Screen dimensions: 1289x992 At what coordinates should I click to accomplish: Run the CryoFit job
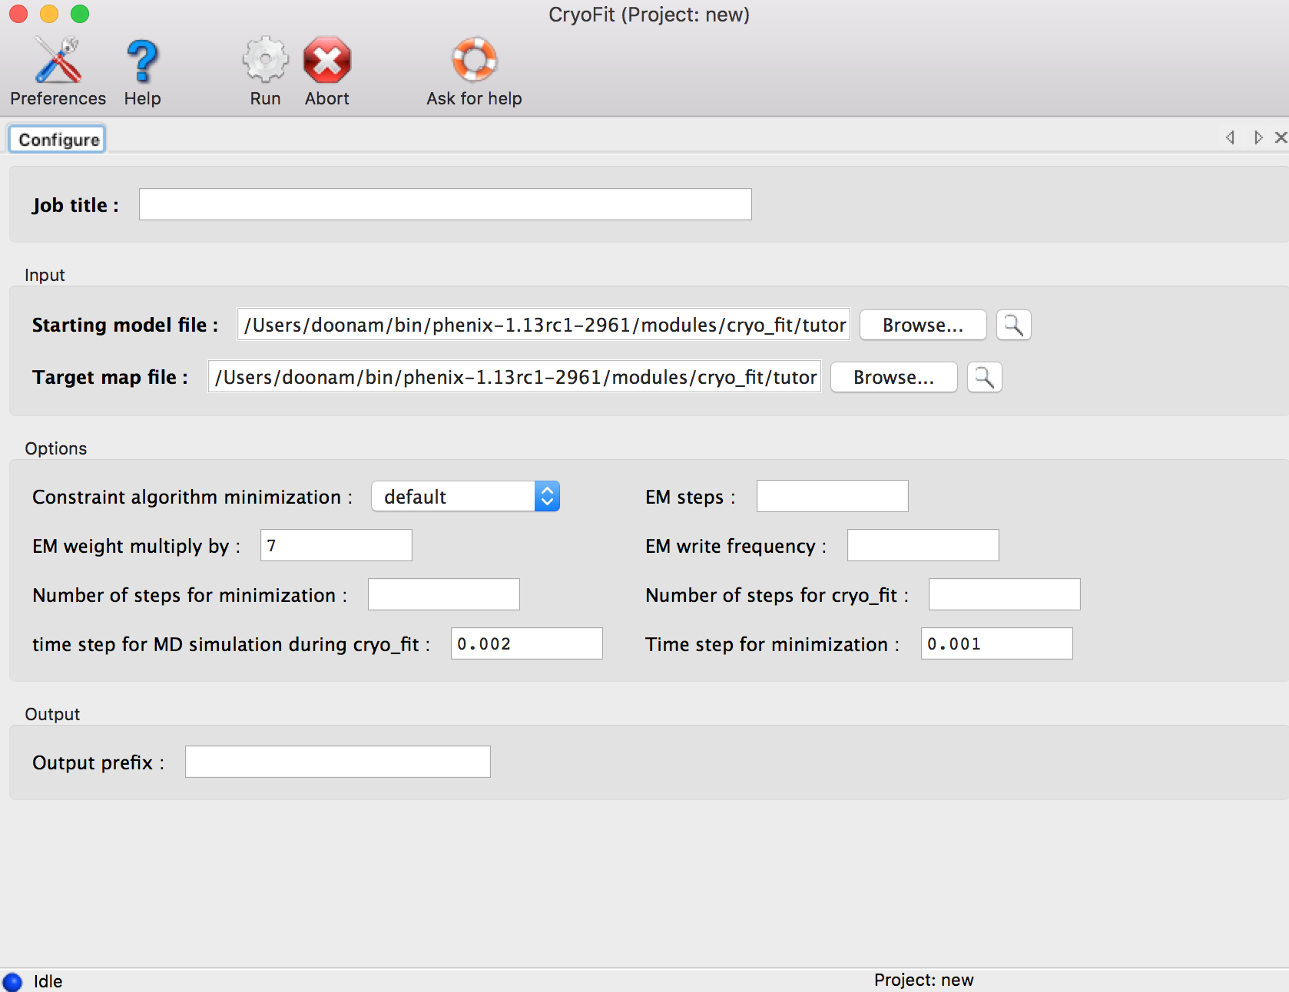[x=264, y=69]
